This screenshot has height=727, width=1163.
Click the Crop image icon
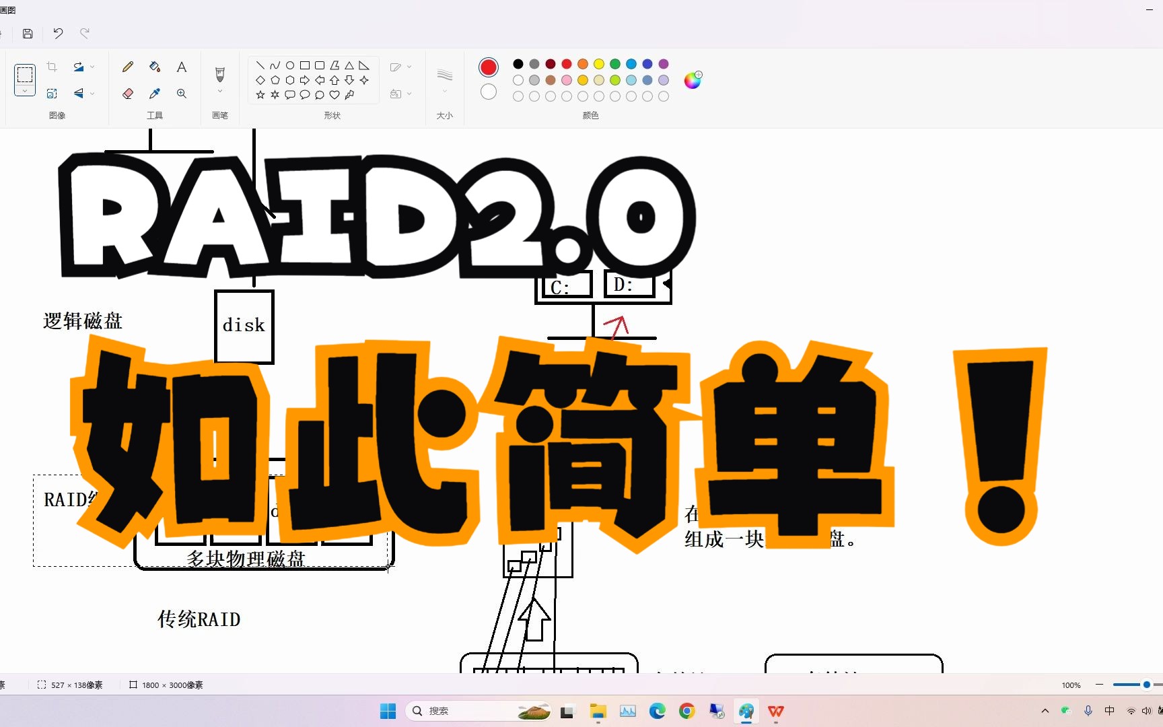[52, 67]
